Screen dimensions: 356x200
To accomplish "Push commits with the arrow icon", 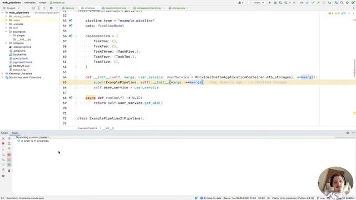I will pyautogui.click(x=318, y=3).
